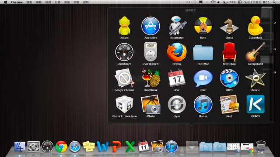Open Adium from the applications stack
Screen dimensions: 280x157
(124, 26)
